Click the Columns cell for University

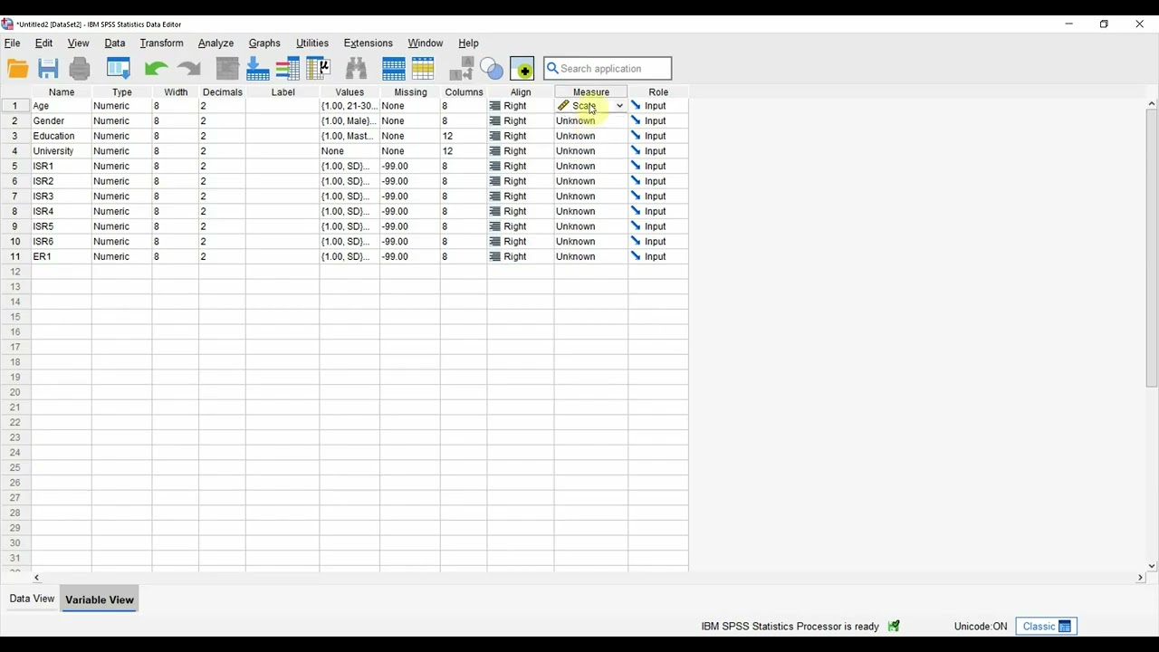464,151
